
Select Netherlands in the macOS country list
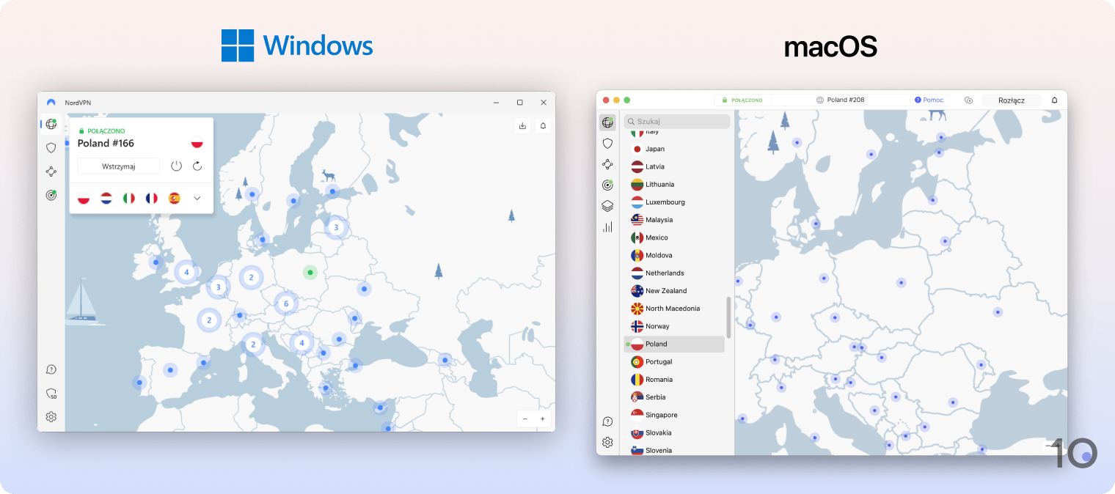tap(674, 273)
